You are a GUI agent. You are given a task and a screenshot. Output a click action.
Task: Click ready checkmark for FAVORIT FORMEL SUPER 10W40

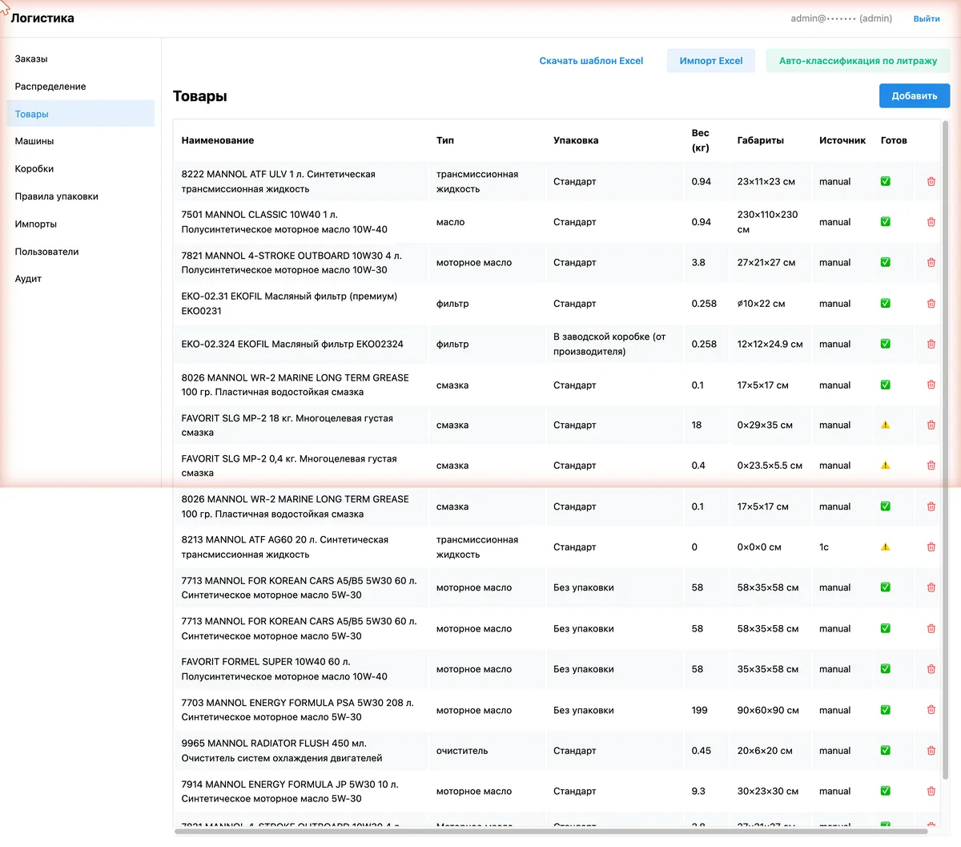(885, 669)
